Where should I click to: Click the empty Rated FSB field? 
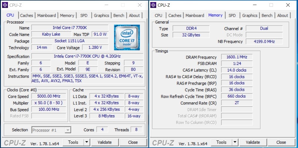coord(49,116)
